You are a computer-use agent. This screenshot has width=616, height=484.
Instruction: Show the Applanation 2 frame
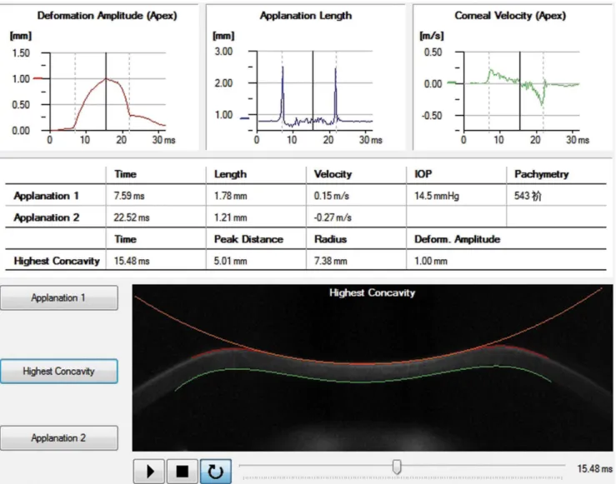[58, 437]
